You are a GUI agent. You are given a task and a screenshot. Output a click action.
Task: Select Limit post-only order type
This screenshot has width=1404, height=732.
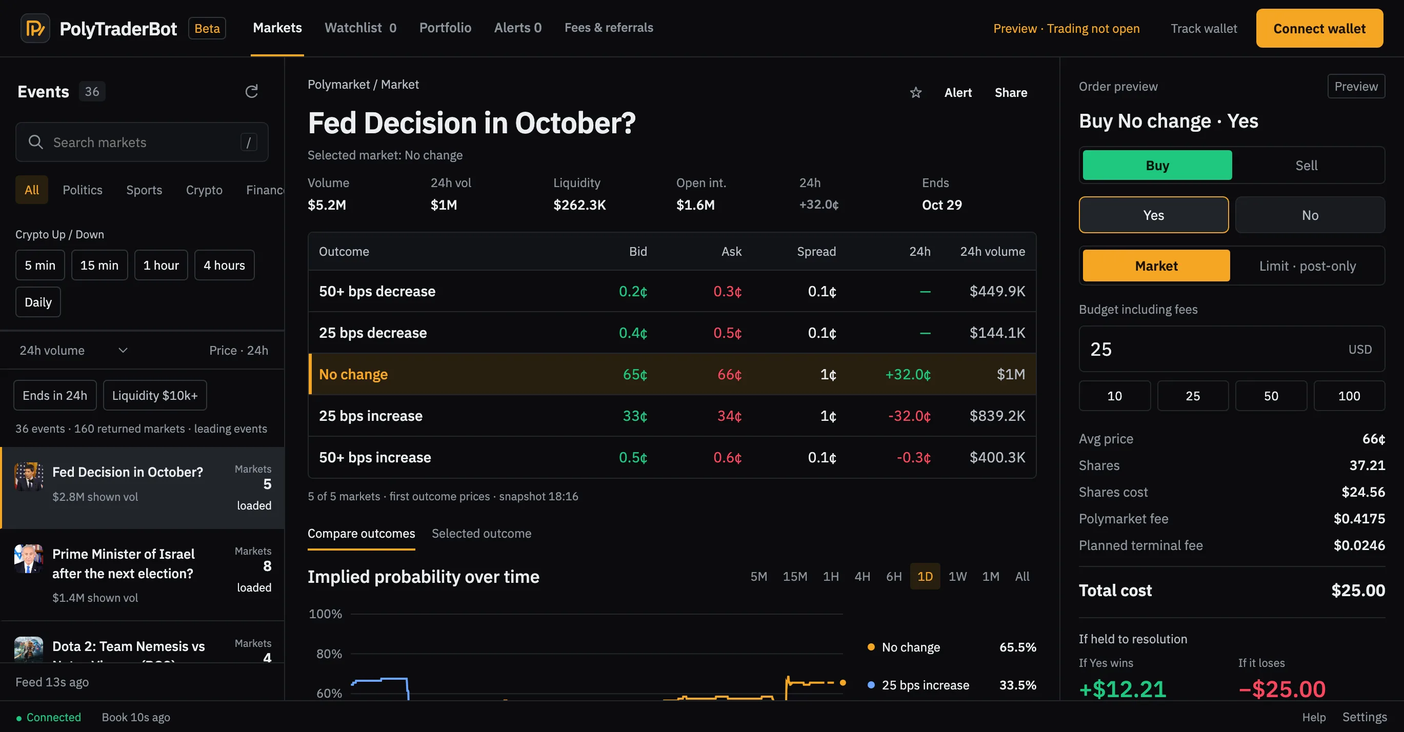point(1307,266)
